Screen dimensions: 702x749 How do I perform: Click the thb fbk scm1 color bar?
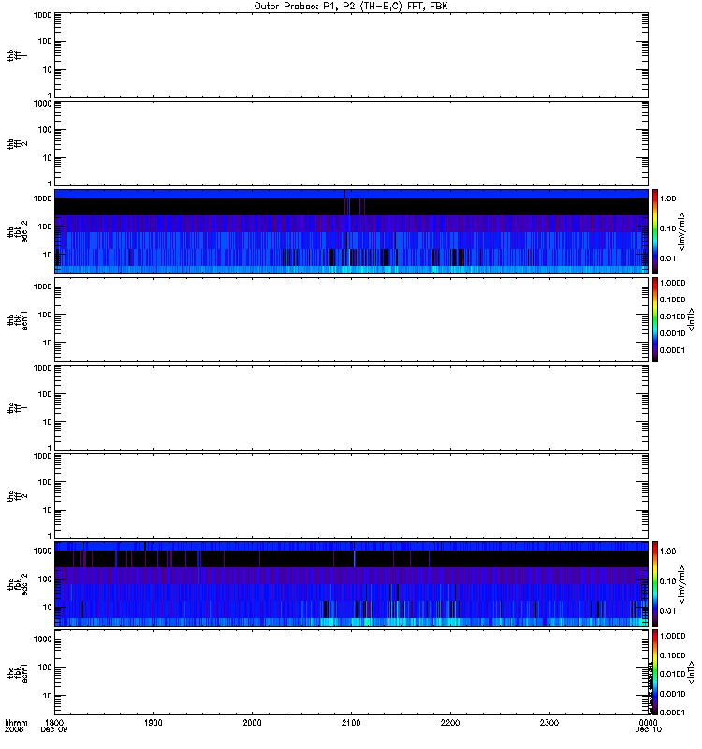tap(655, 319)
